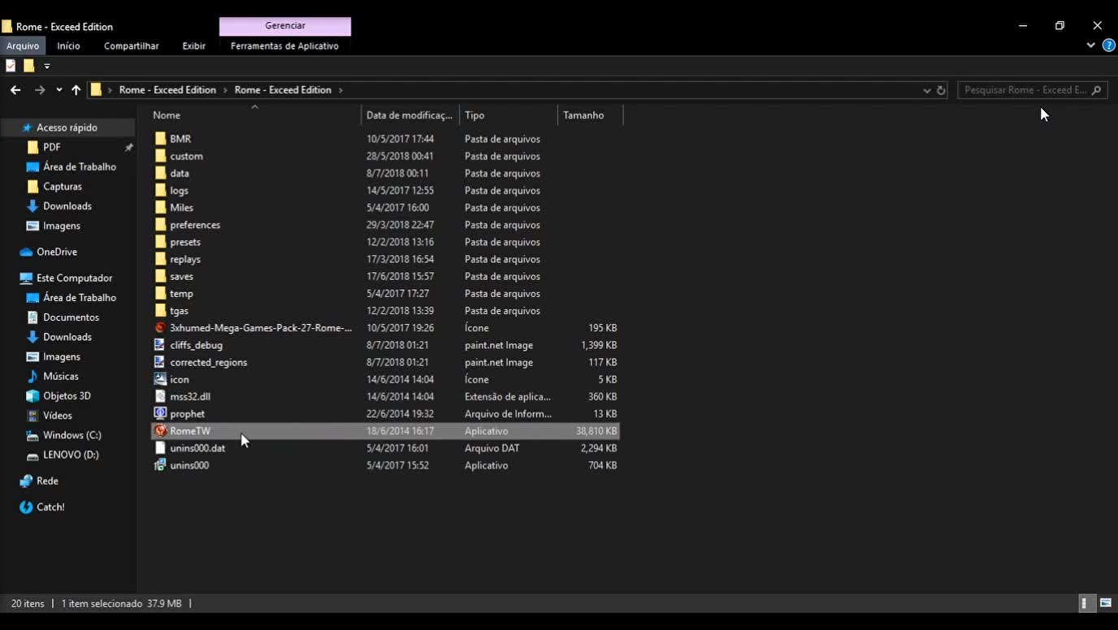
Task: Open the recent locations dropdown beside the forward arrow
Action: click(x=58, y=90)
